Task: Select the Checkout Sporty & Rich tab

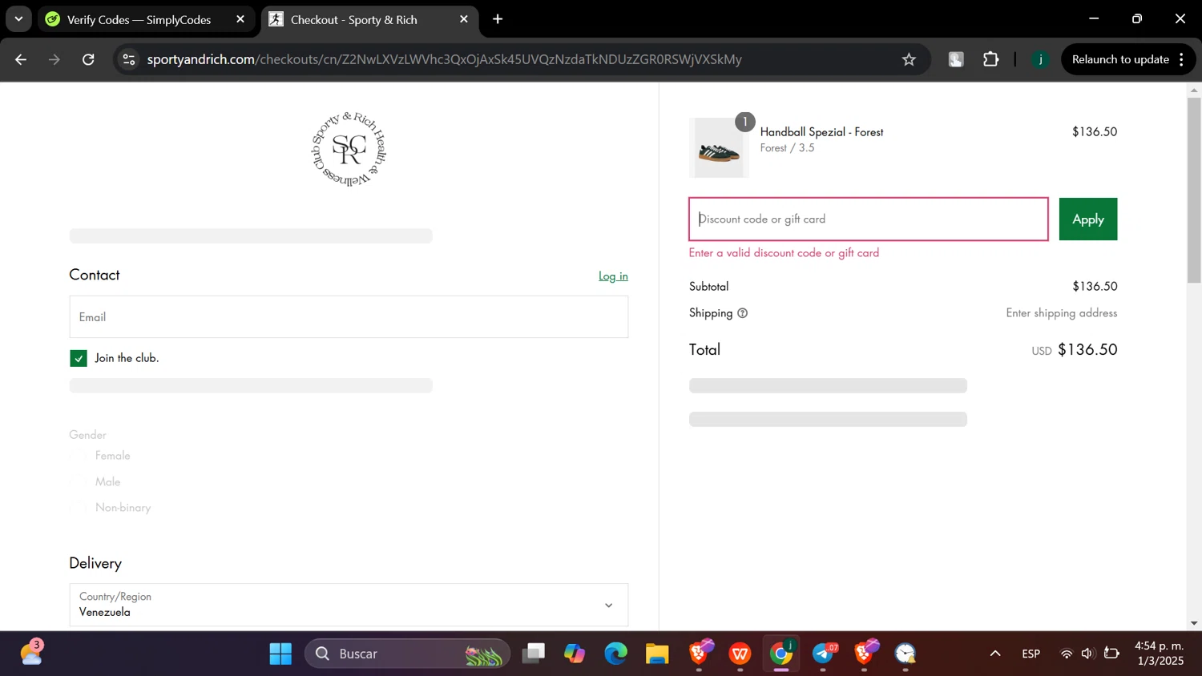Action: click(x=353, y=19)
